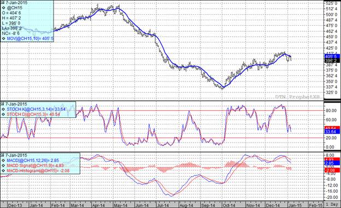341x208 pixels.
Task: Click the 450'0 price axis label
Action: 331,37
